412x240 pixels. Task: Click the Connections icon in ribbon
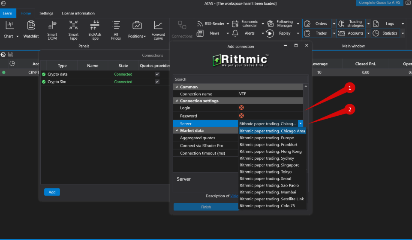182,25
